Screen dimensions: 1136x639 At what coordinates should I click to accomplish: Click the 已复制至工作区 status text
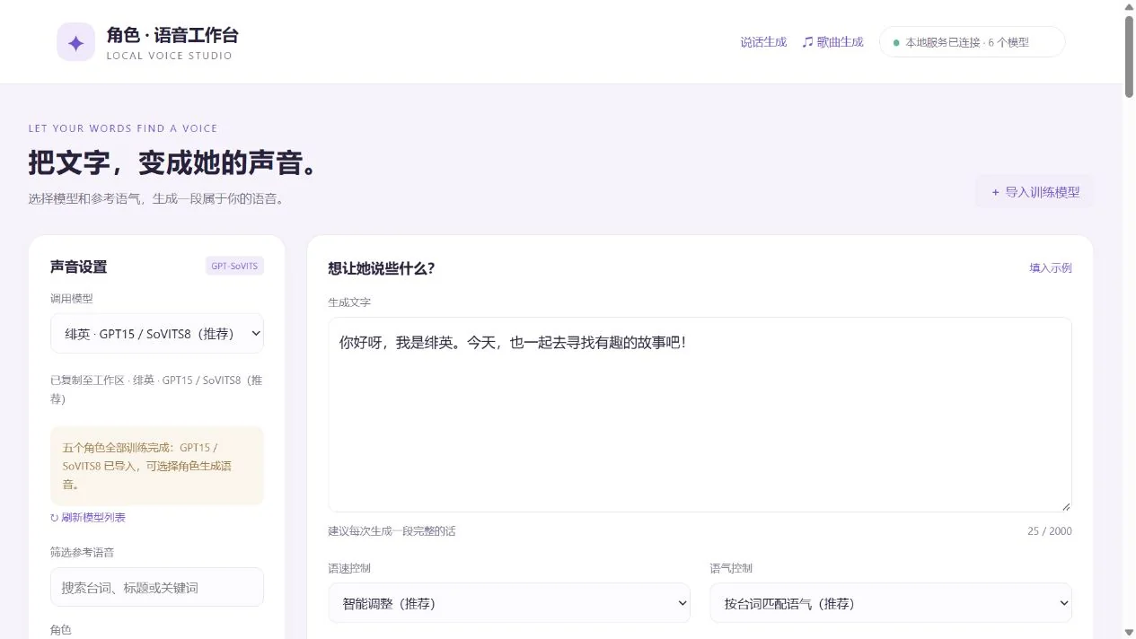coord(157,390)
